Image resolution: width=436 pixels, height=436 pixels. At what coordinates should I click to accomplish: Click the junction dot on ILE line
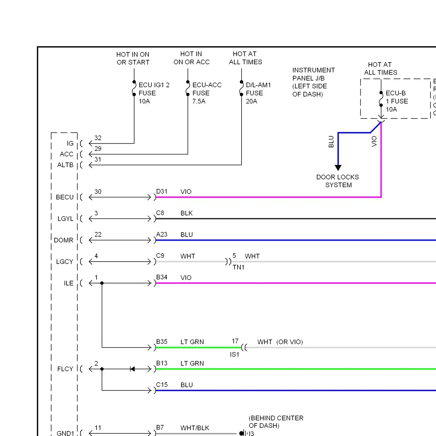point(102,283)
